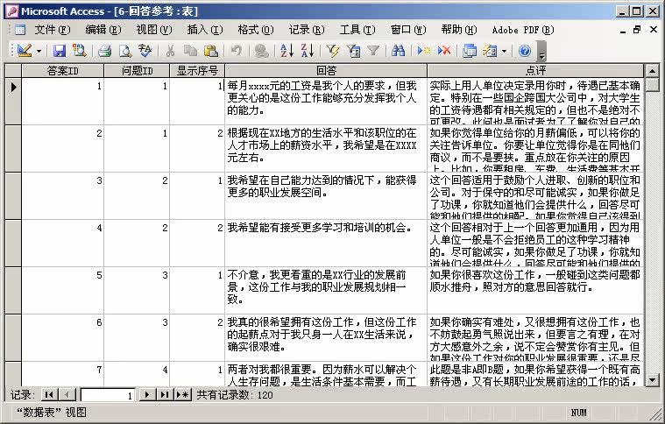
Task: Click the Copy icon
Action: tap(190, 52)
